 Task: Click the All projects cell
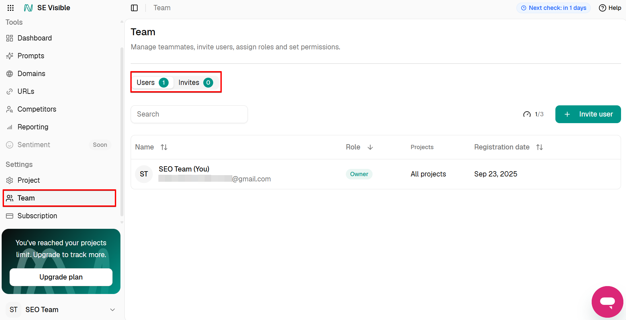(428, 174)
